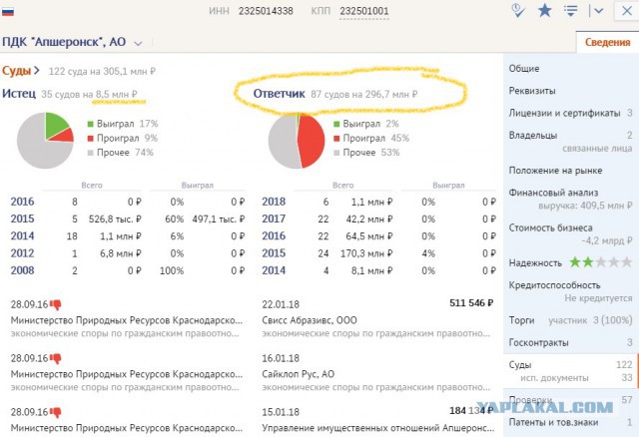Open the list filter icon in header
The image size is (639, 437).
pyautogui.click(x=570, y=11)
